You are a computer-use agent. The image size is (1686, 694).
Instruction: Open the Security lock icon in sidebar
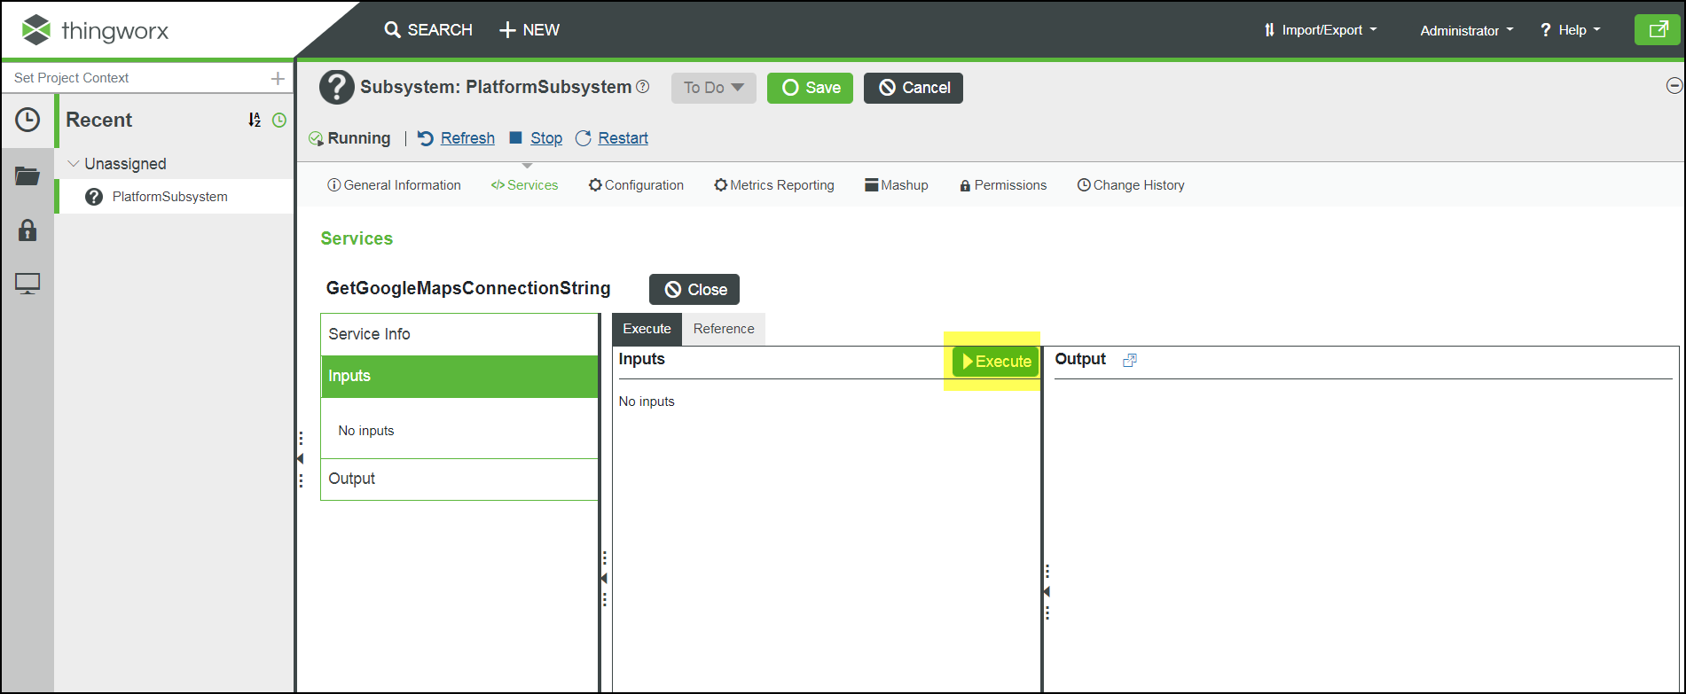(x=27, y=230)
